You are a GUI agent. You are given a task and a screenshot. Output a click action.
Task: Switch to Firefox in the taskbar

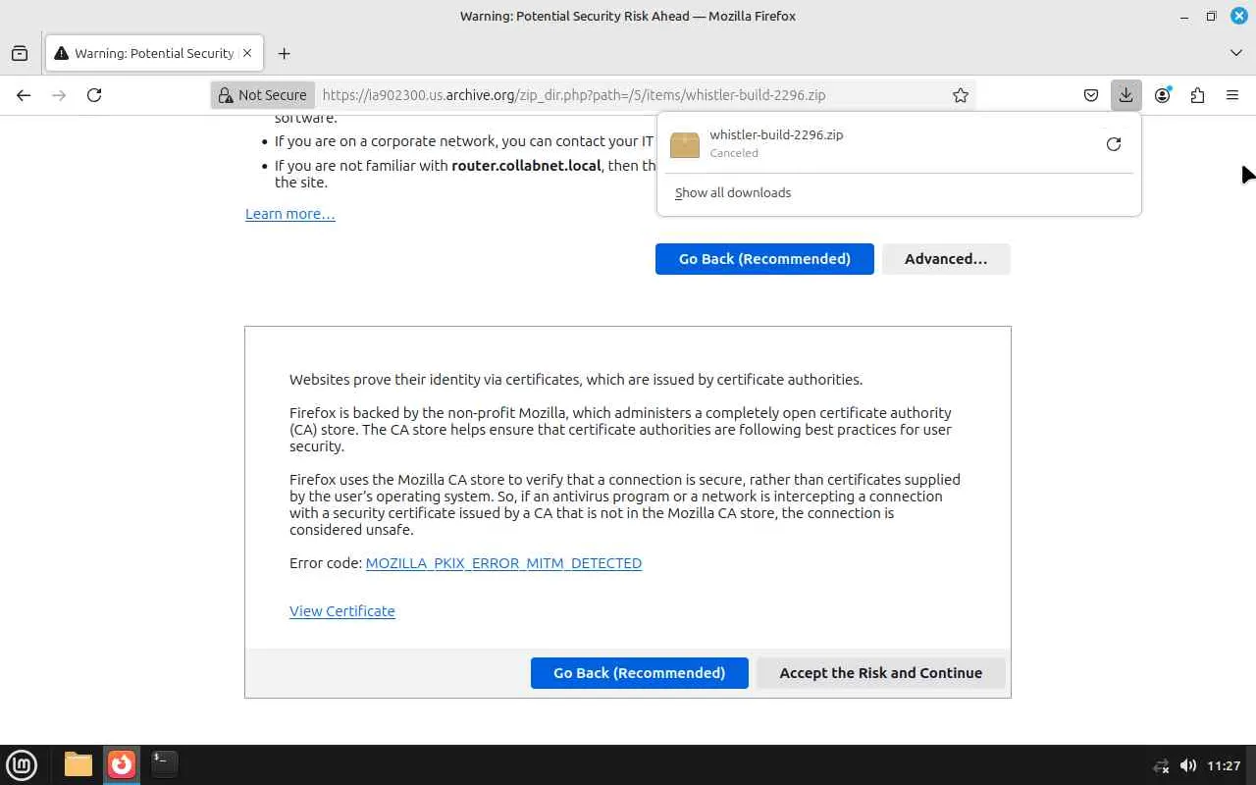tap(122, 764)
